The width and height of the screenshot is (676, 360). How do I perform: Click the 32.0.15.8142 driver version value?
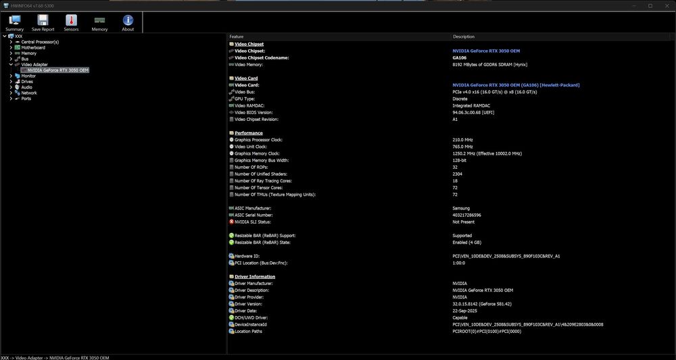481,304
